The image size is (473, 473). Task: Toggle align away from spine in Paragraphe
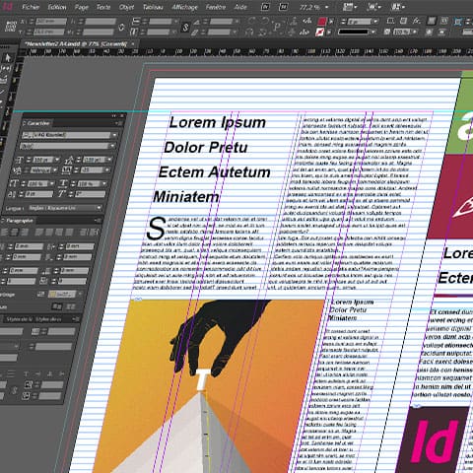pos(94,233)
